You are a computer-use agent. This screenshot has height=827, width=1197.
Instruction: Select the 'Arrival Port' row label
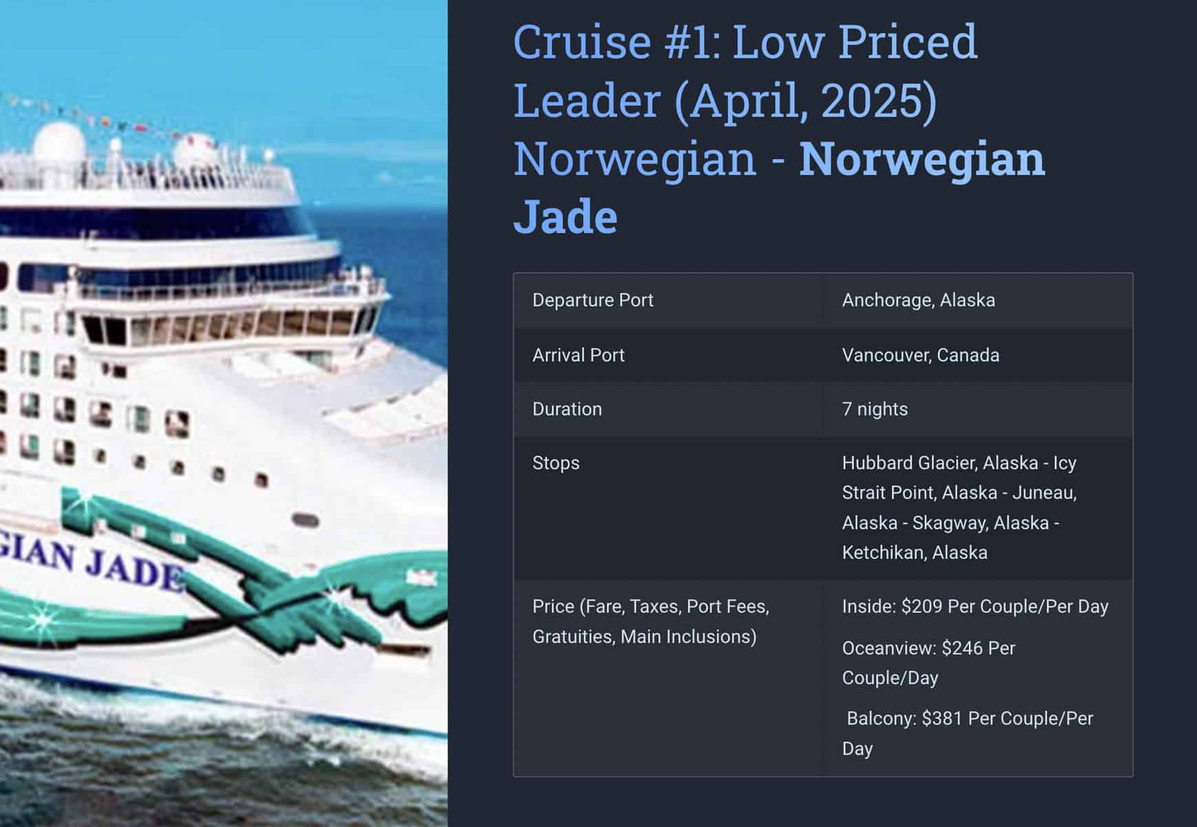click(578, 355)
